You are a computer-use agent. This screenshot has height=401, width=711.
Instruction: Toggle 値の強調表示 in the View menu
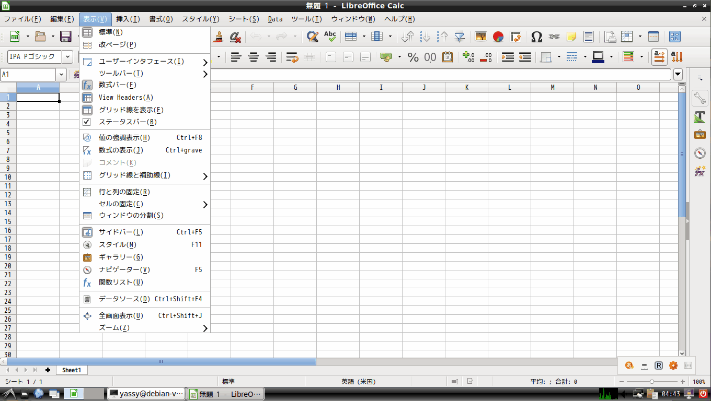click(145, 138)
